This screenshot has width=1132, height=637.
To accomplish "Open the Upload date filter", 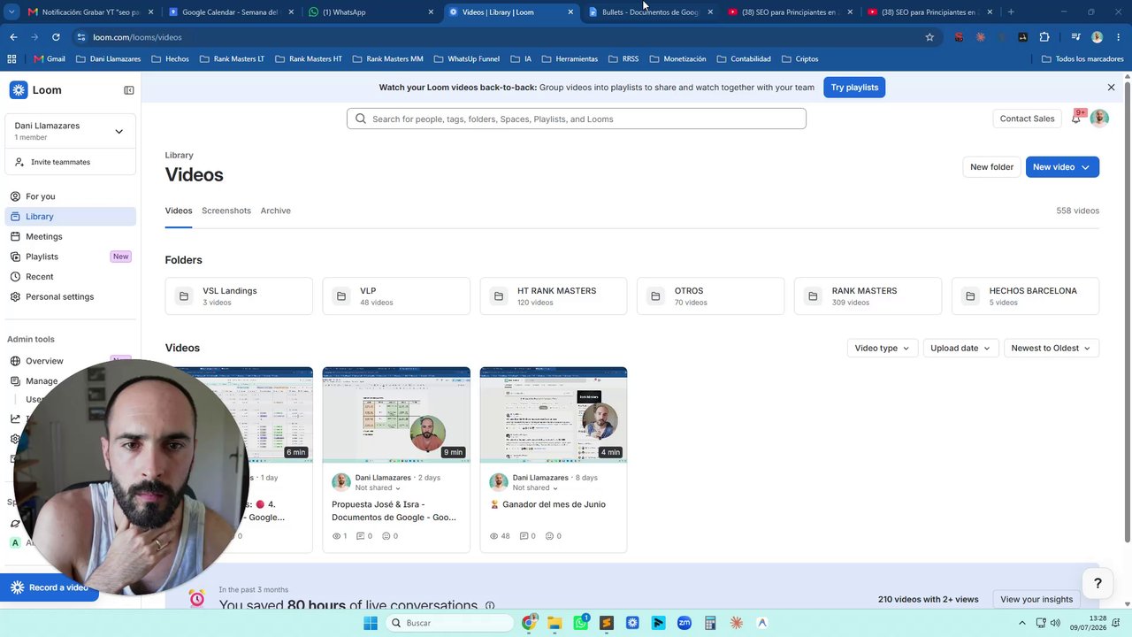I will pos(960,348).
